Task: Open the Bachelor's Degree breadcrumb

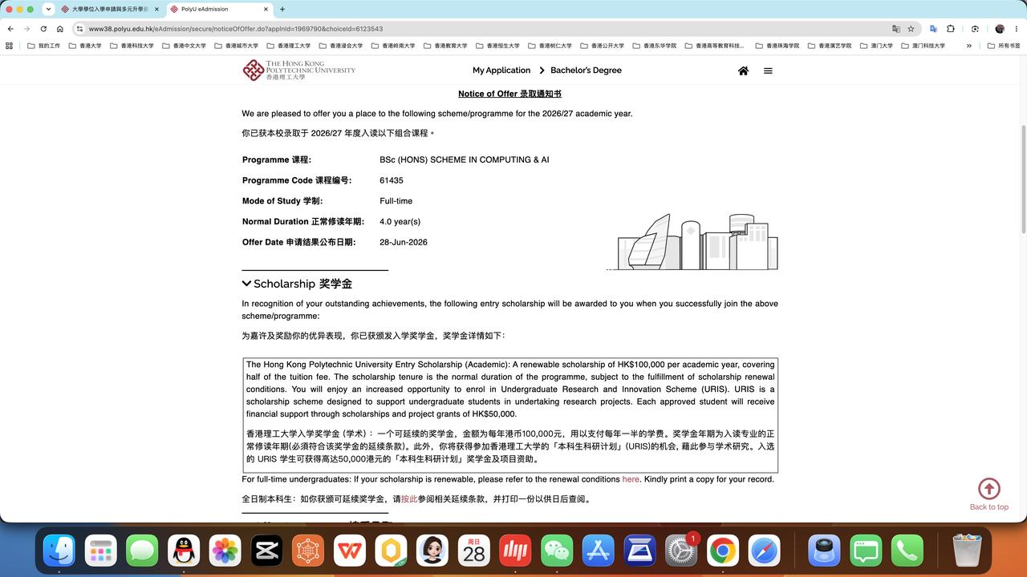Action: [x=586, y=71]
